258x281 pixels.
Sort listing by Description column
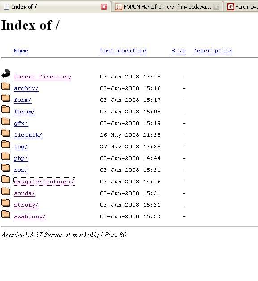pyautogui.click(x=213, y=51)
